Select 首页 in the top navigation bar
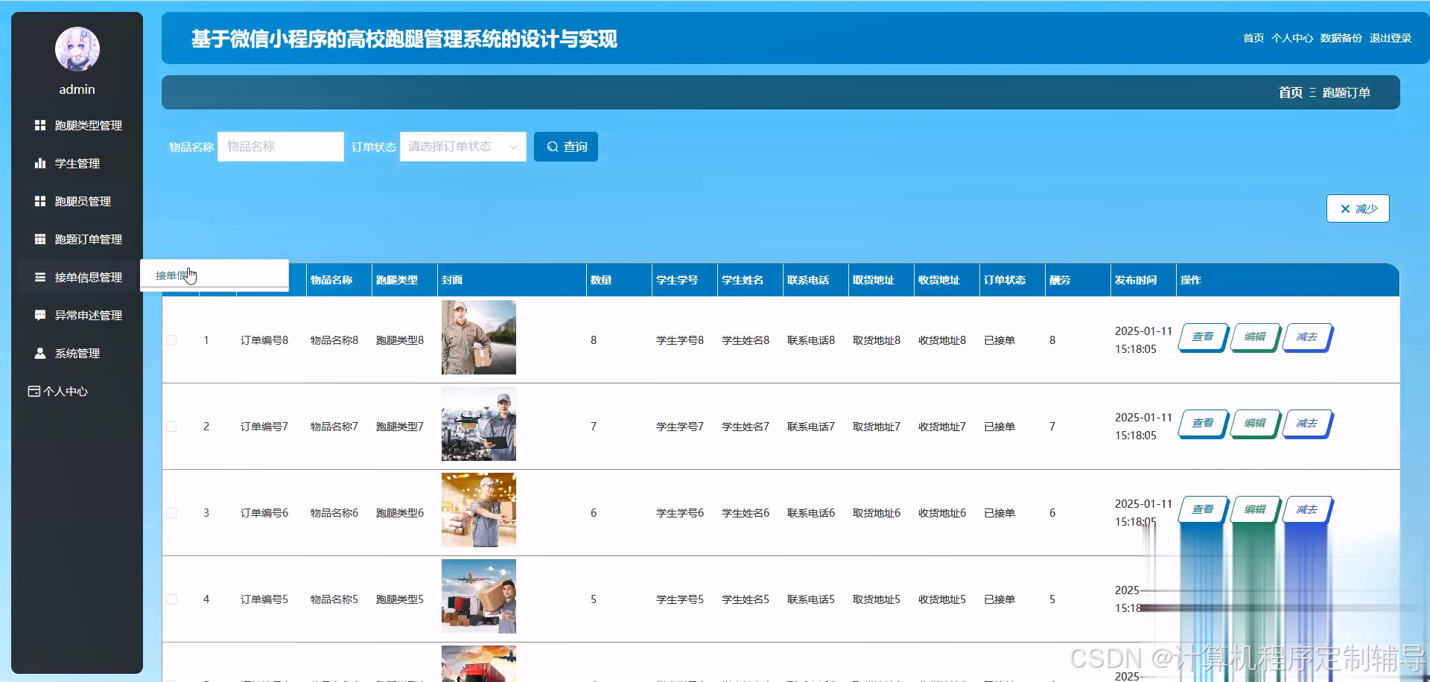Viewport: 1430px width, 682px height. click(x=1252, y=38)
